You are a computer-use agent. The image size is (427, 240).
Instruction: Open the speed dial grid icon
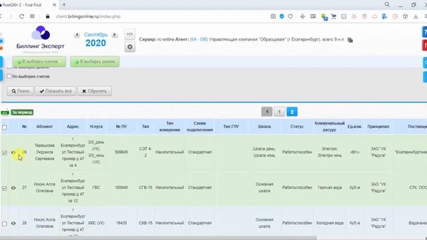click(x=33, y=16)
